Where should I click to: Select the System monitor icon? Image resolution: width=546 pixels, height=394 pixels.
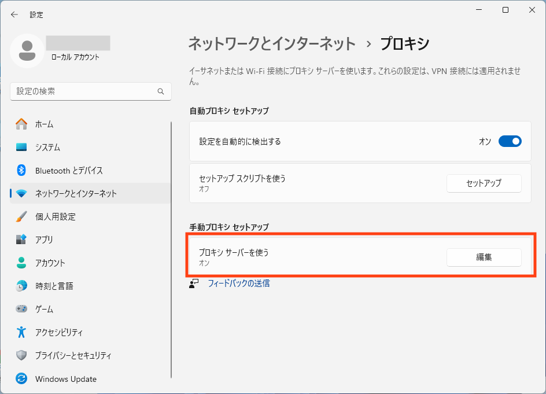21,147
